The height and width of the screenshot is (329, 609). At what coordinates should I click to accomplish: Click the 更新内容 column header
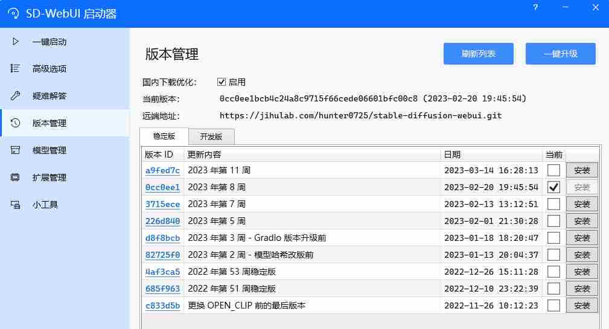pos(312,155)
